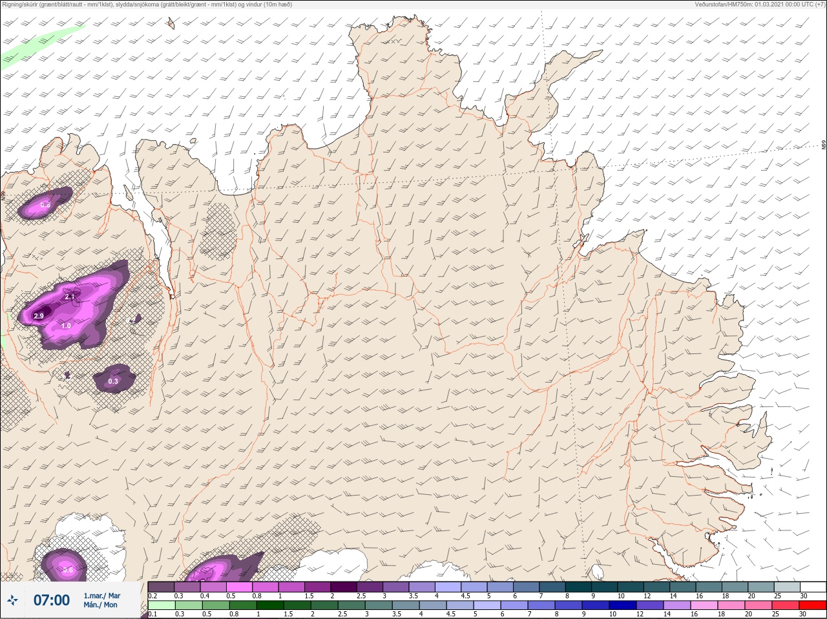Screen dimensions: 827x619
Task: Click the 2.1 snowfall value label
Action: pos(70,297)
